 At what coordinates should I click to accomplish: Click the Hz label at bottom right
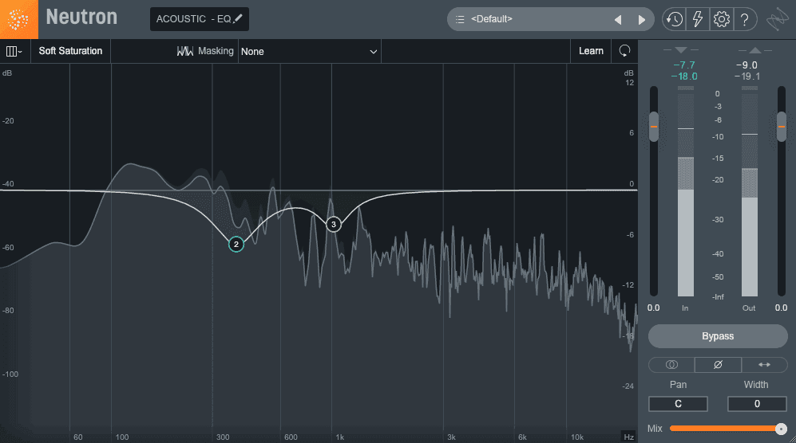[x=629, y=437]
